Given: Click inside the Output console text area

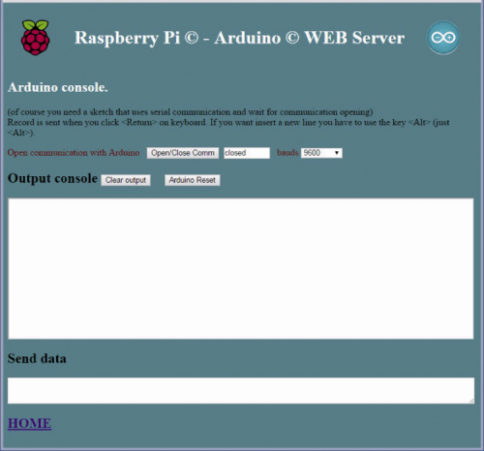Looking at the screenshot, I should pyautogui.click(x=241, y=269).
